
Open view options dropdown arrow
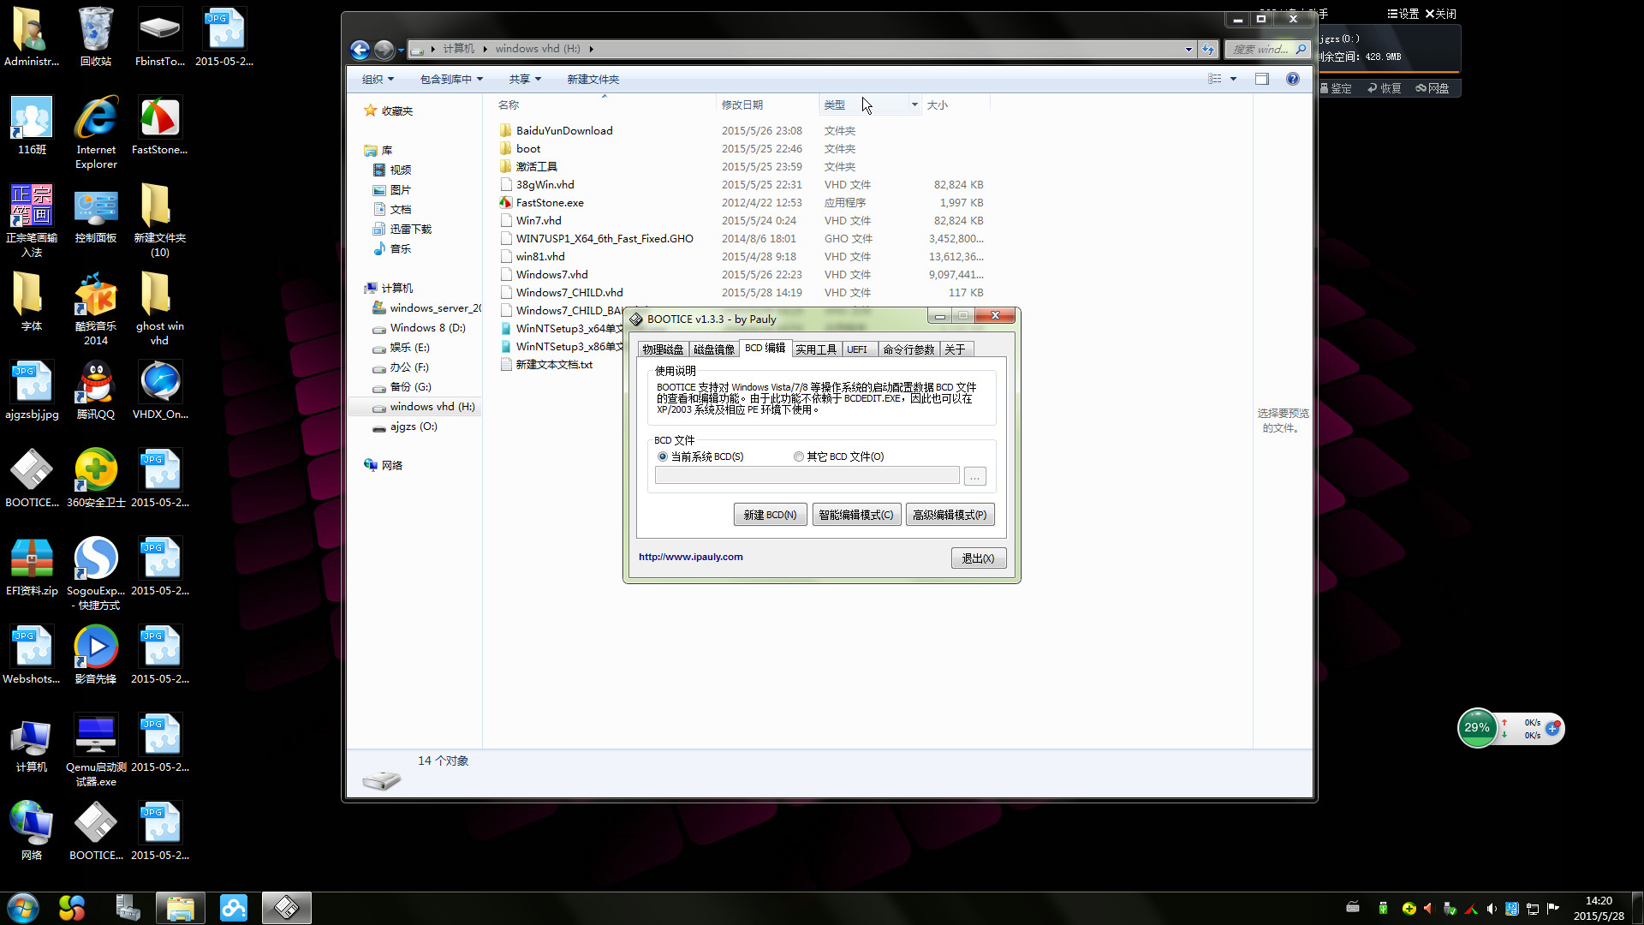[x=1233, y=79]
